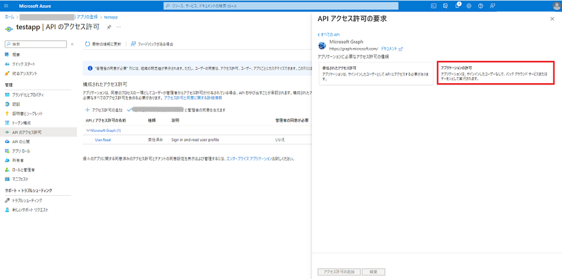The width and height of the screenshot is (562, 279).
Task: Click 'Sign in and read user profile' description
Action: point(195,140)
